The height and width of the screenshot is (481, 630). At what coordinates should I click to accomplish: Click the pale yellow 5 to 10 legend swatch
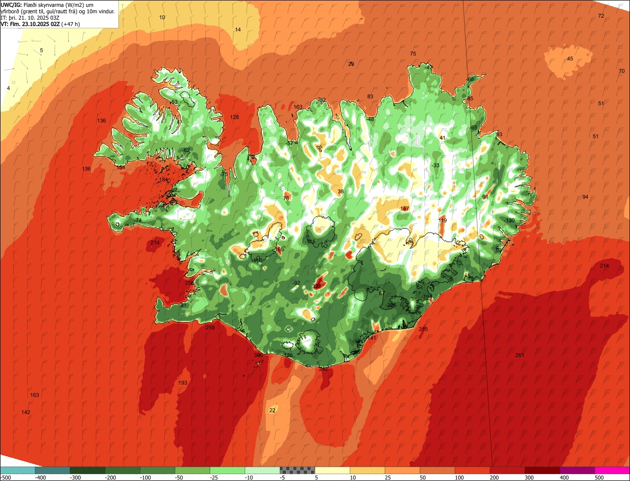tap(332, 470)
